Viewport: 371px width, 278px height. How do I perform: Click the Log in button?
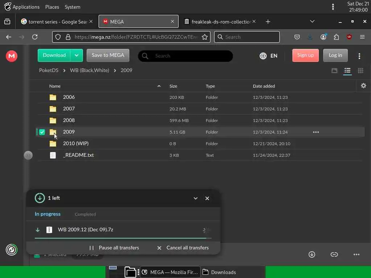[335, 55]
